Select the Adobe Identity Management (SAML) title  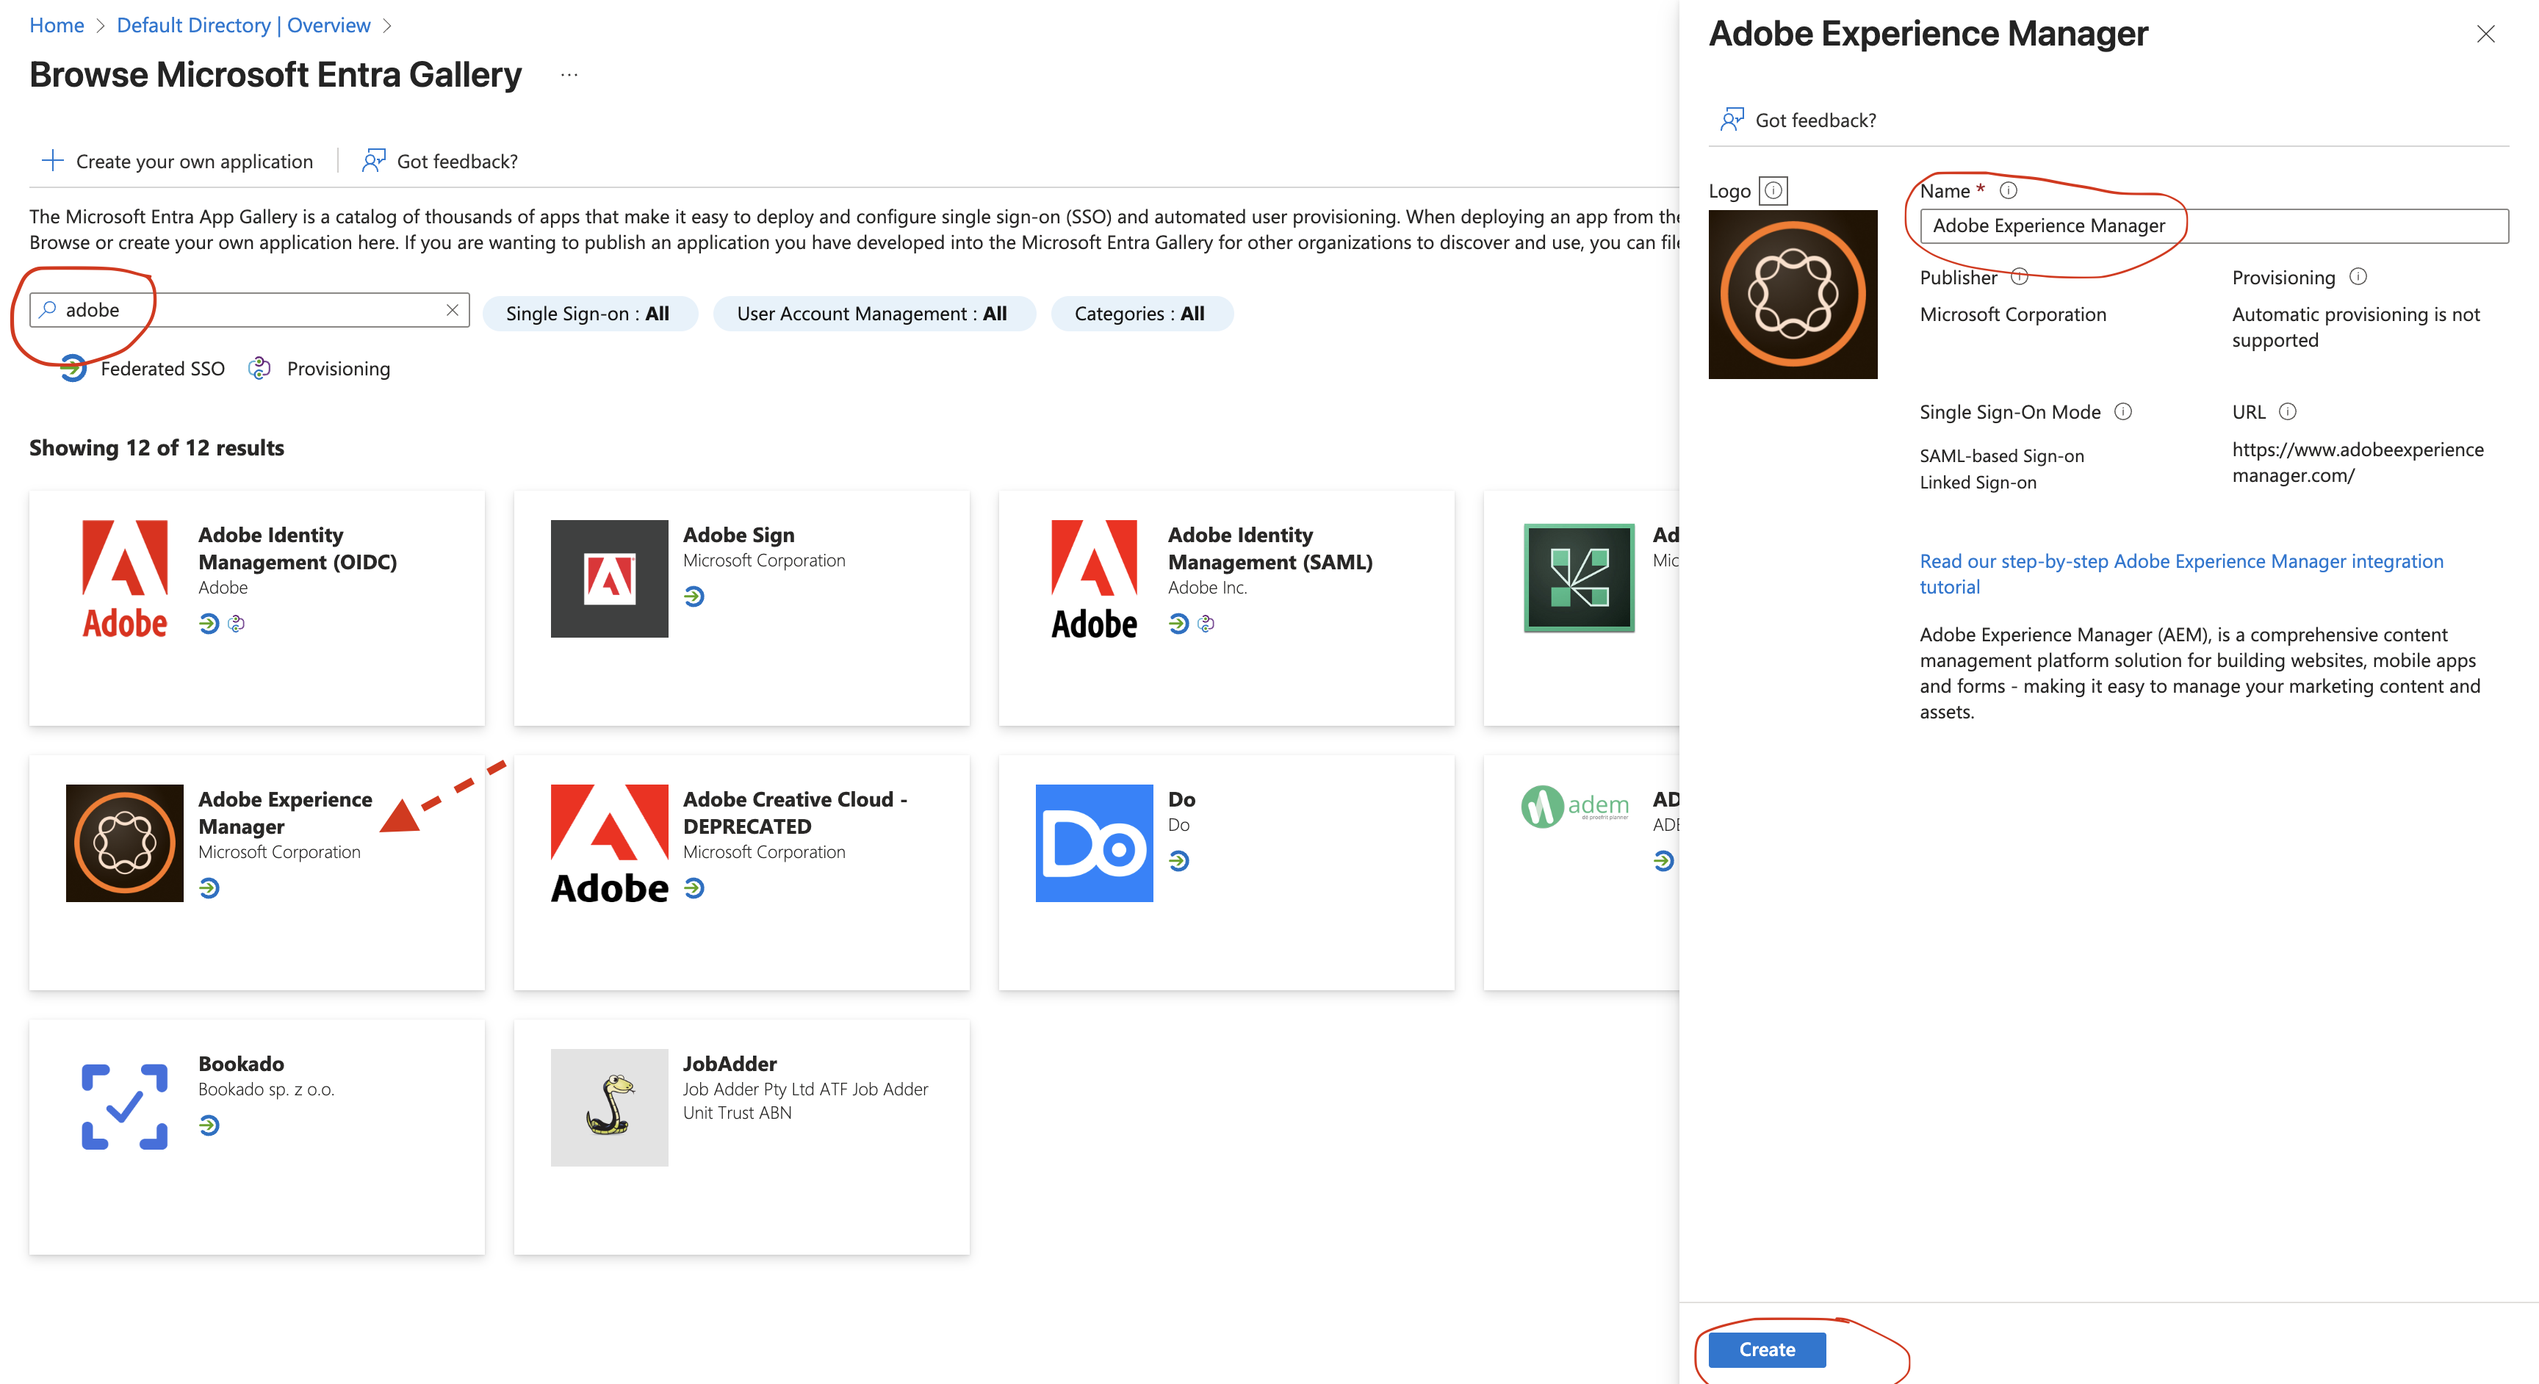click(1269, 548)
